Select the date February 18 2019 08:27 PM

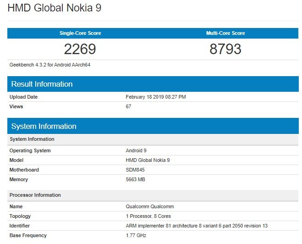156,97
